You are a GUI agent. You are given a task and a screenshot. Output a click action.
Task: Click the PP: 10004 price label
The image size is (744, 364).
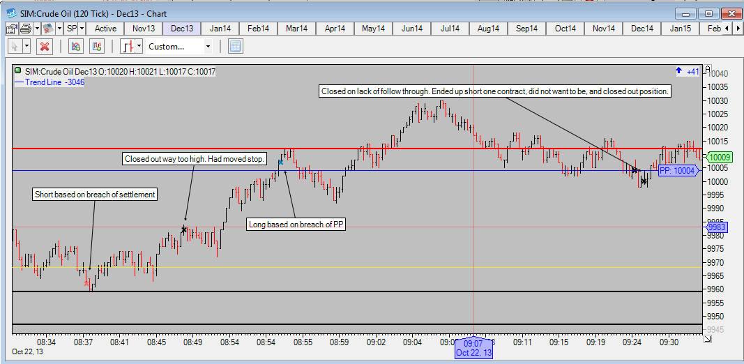[x=678, y=171]
